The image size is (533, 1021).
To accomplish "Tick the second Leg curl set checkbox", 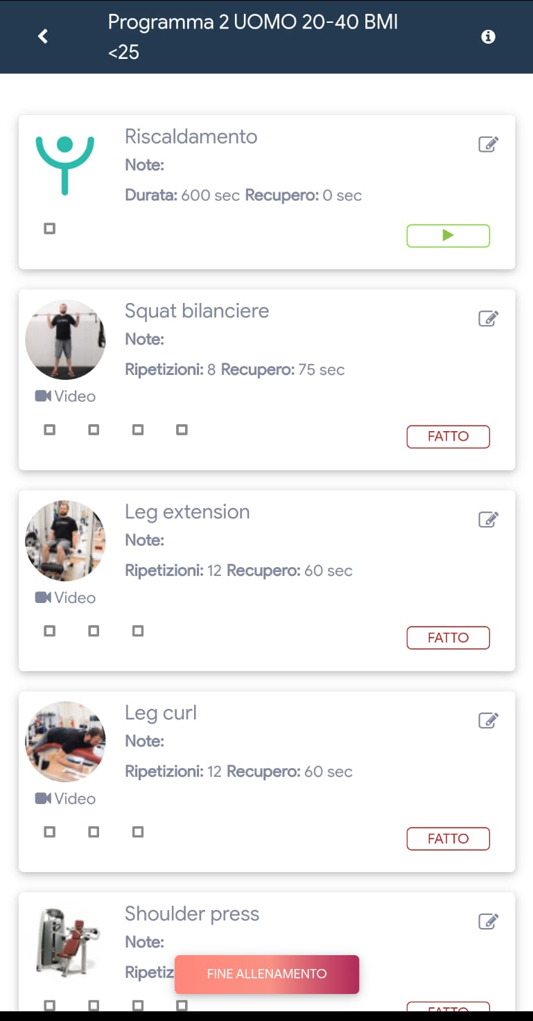I will (x=94, y=832).
